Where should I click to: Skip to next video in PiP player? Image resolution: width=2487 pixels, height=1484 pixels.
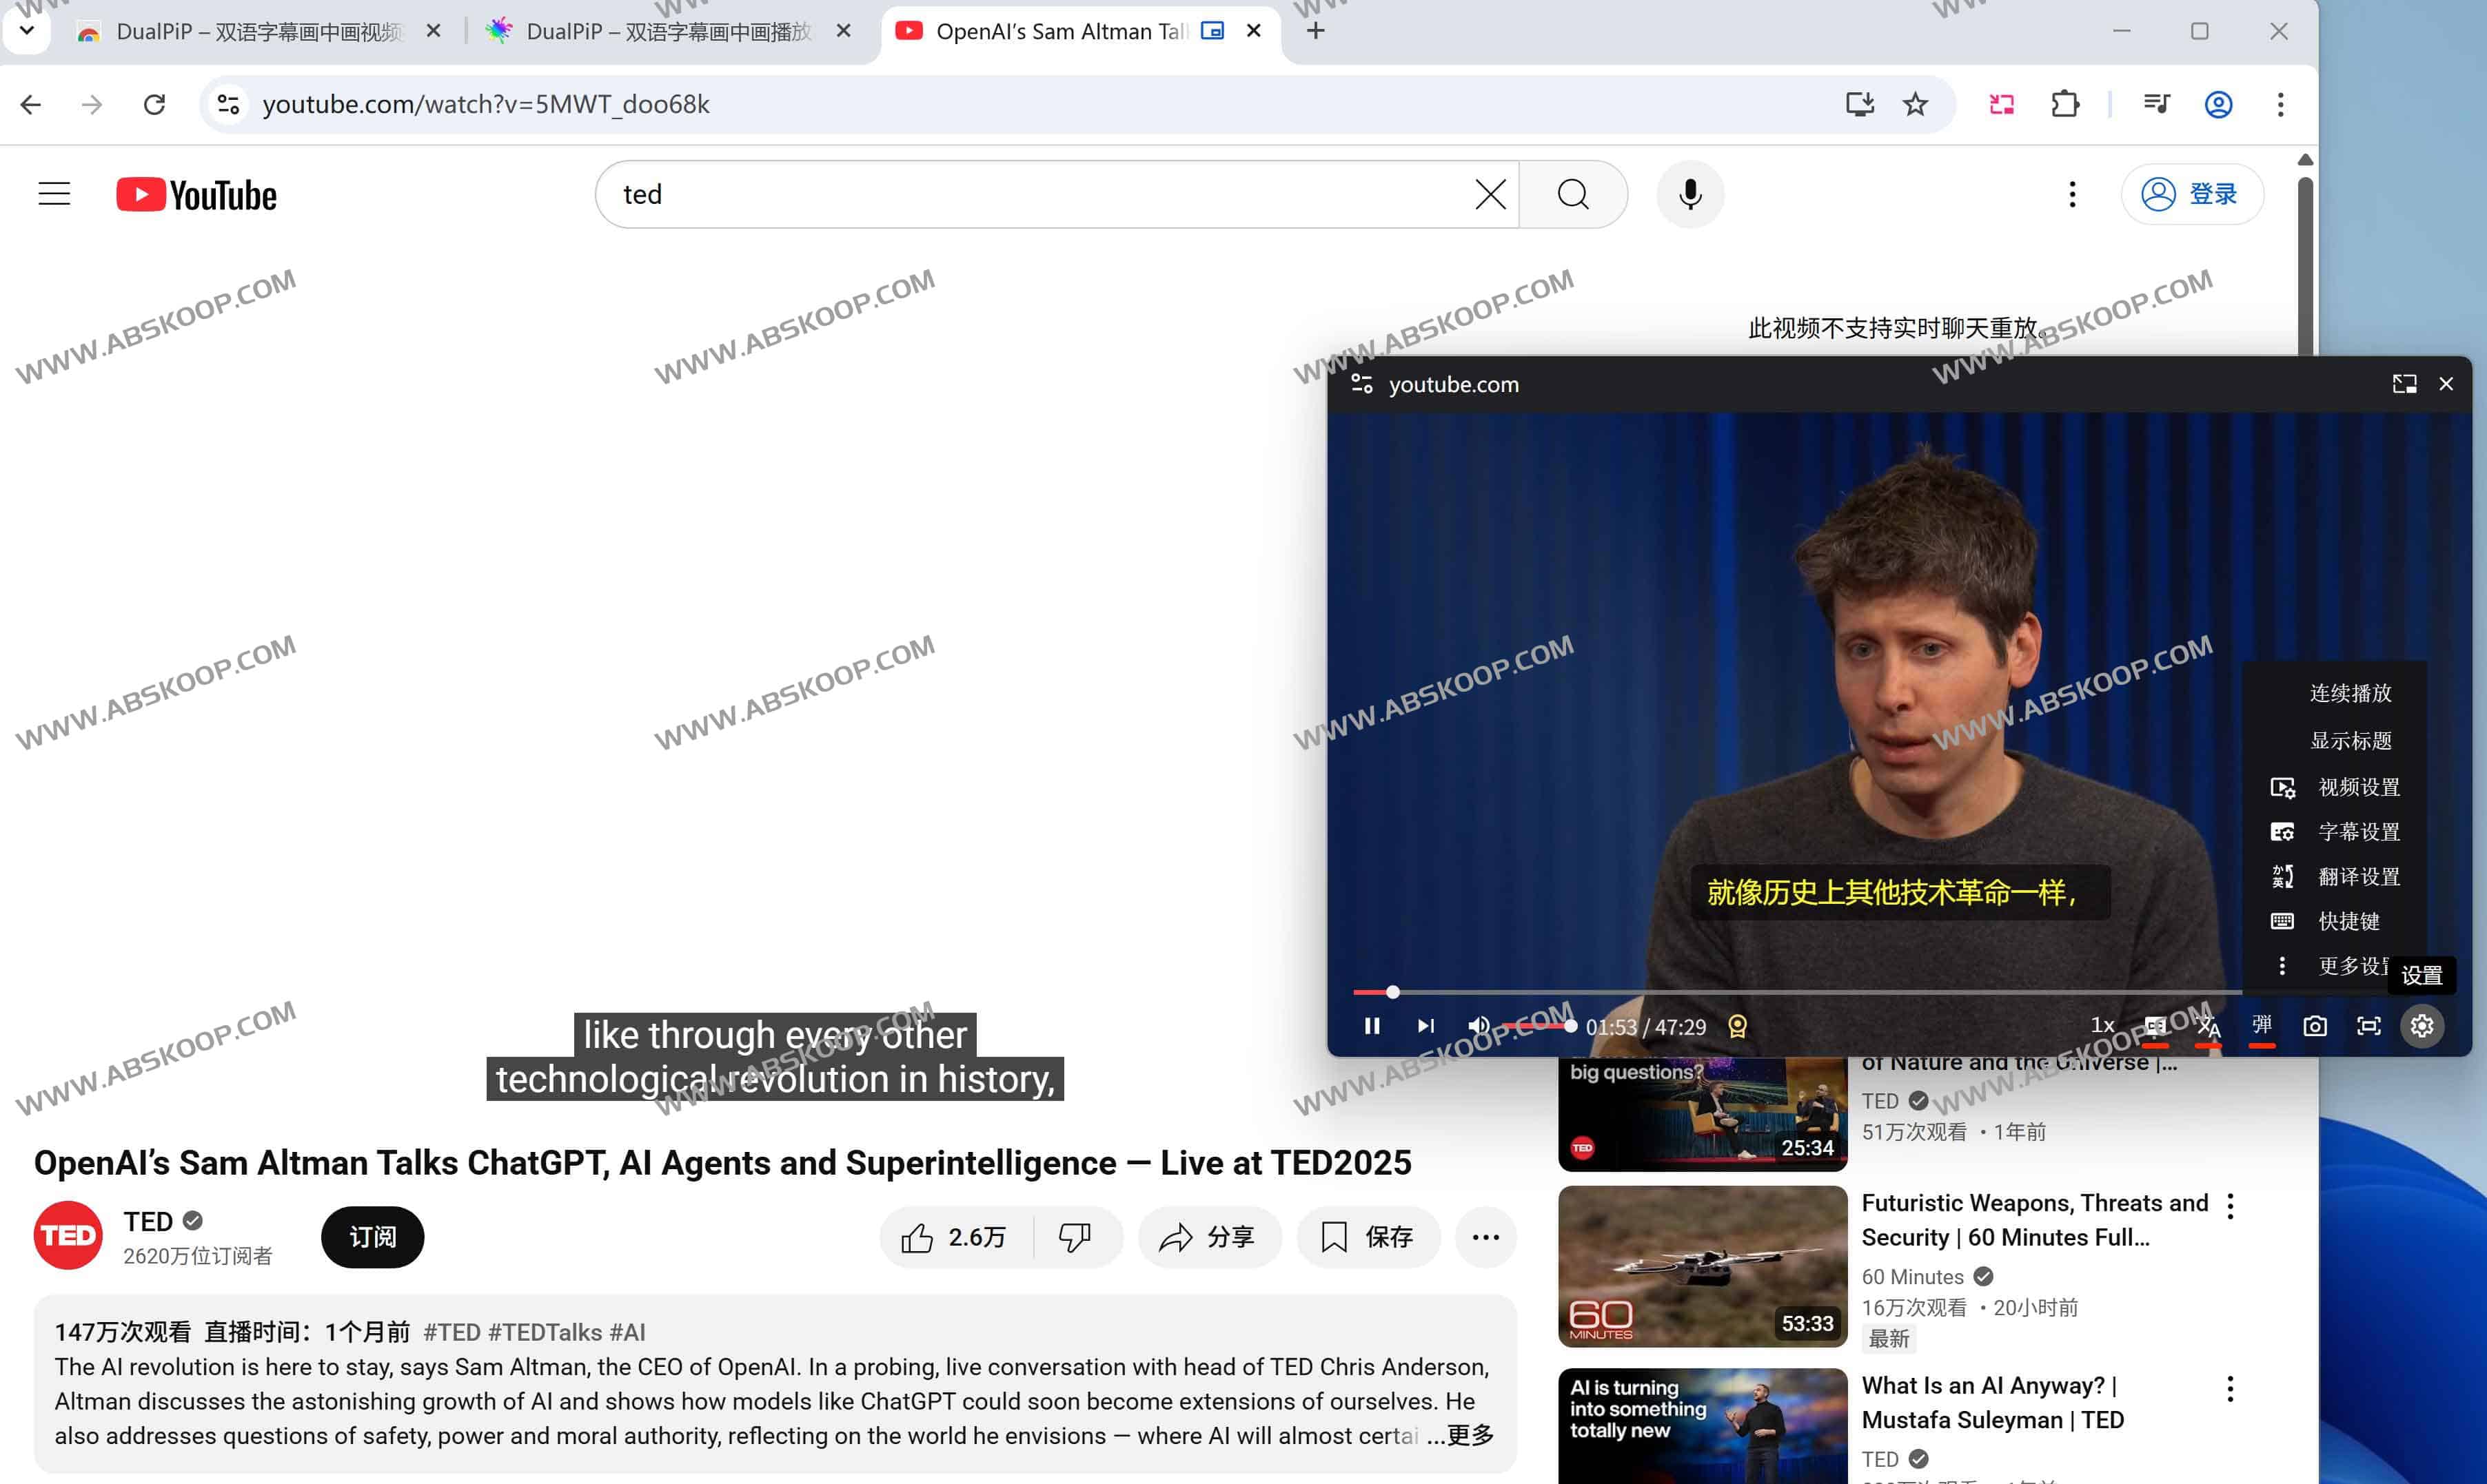click(x=1425, y=1026)
